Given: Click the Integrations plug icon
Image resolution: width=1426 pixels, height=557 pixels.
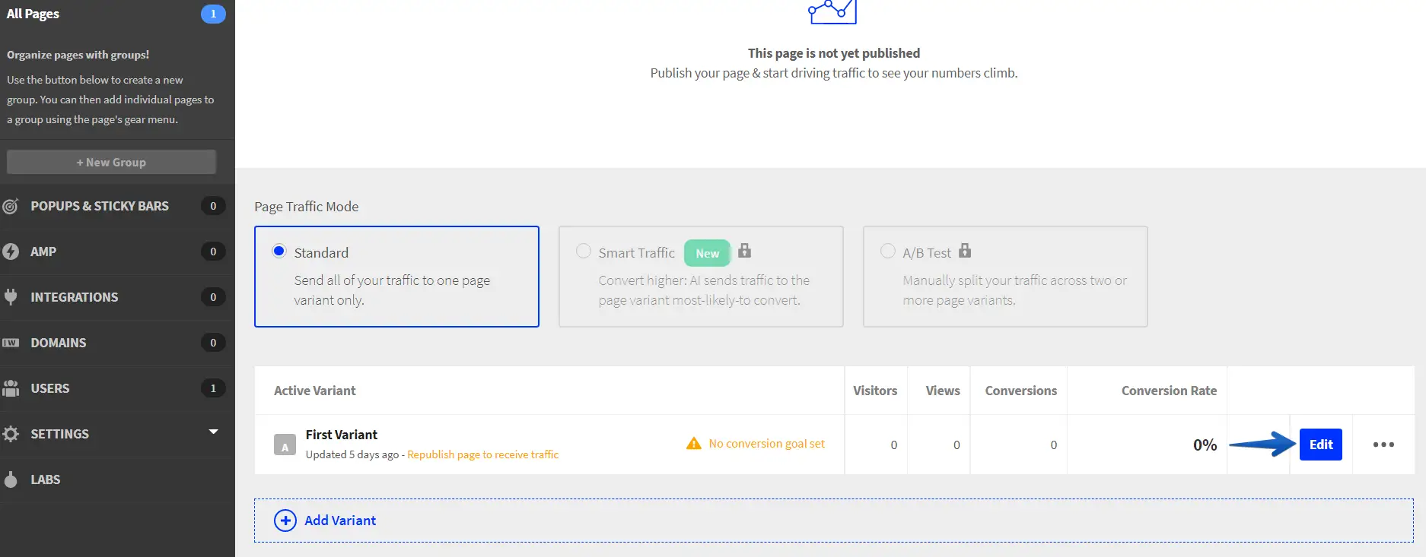Looking at the screenshot, I should click(11, 297).
